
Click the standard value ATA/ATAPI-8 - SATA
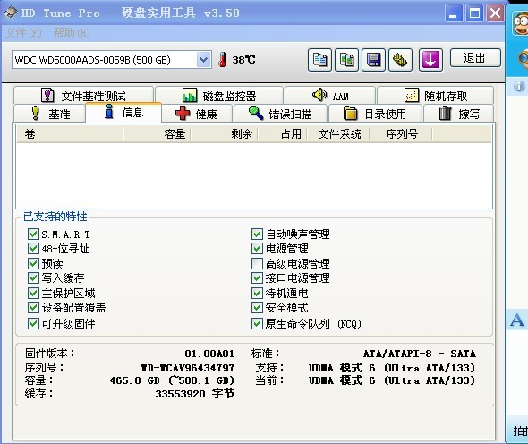pyautogui.click(x=419, y=354)
